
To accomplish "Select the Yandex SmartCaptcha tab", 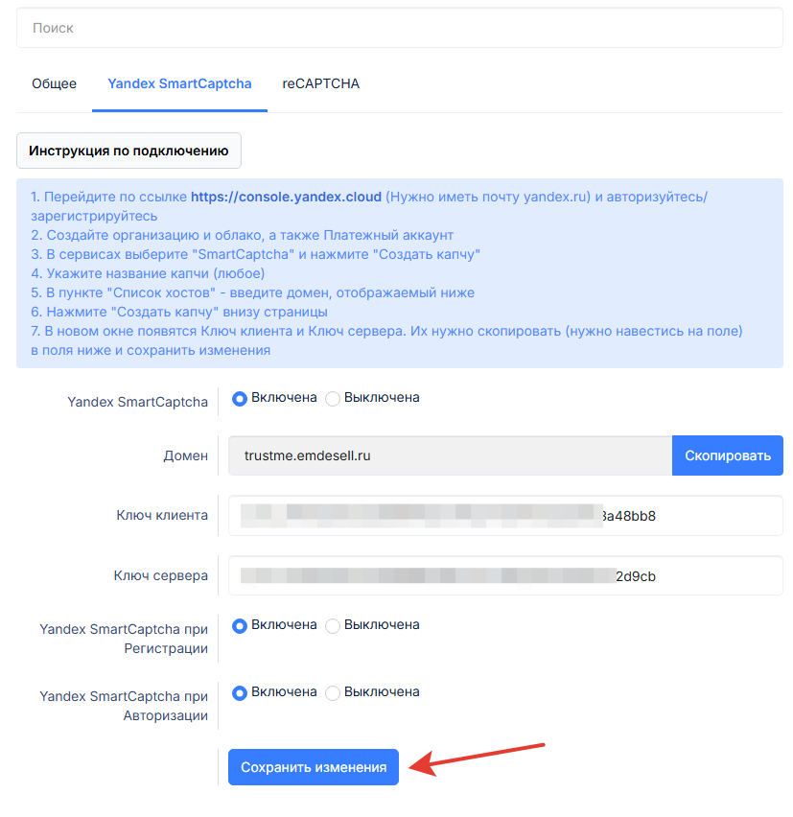I will click(x=179, y=83).
